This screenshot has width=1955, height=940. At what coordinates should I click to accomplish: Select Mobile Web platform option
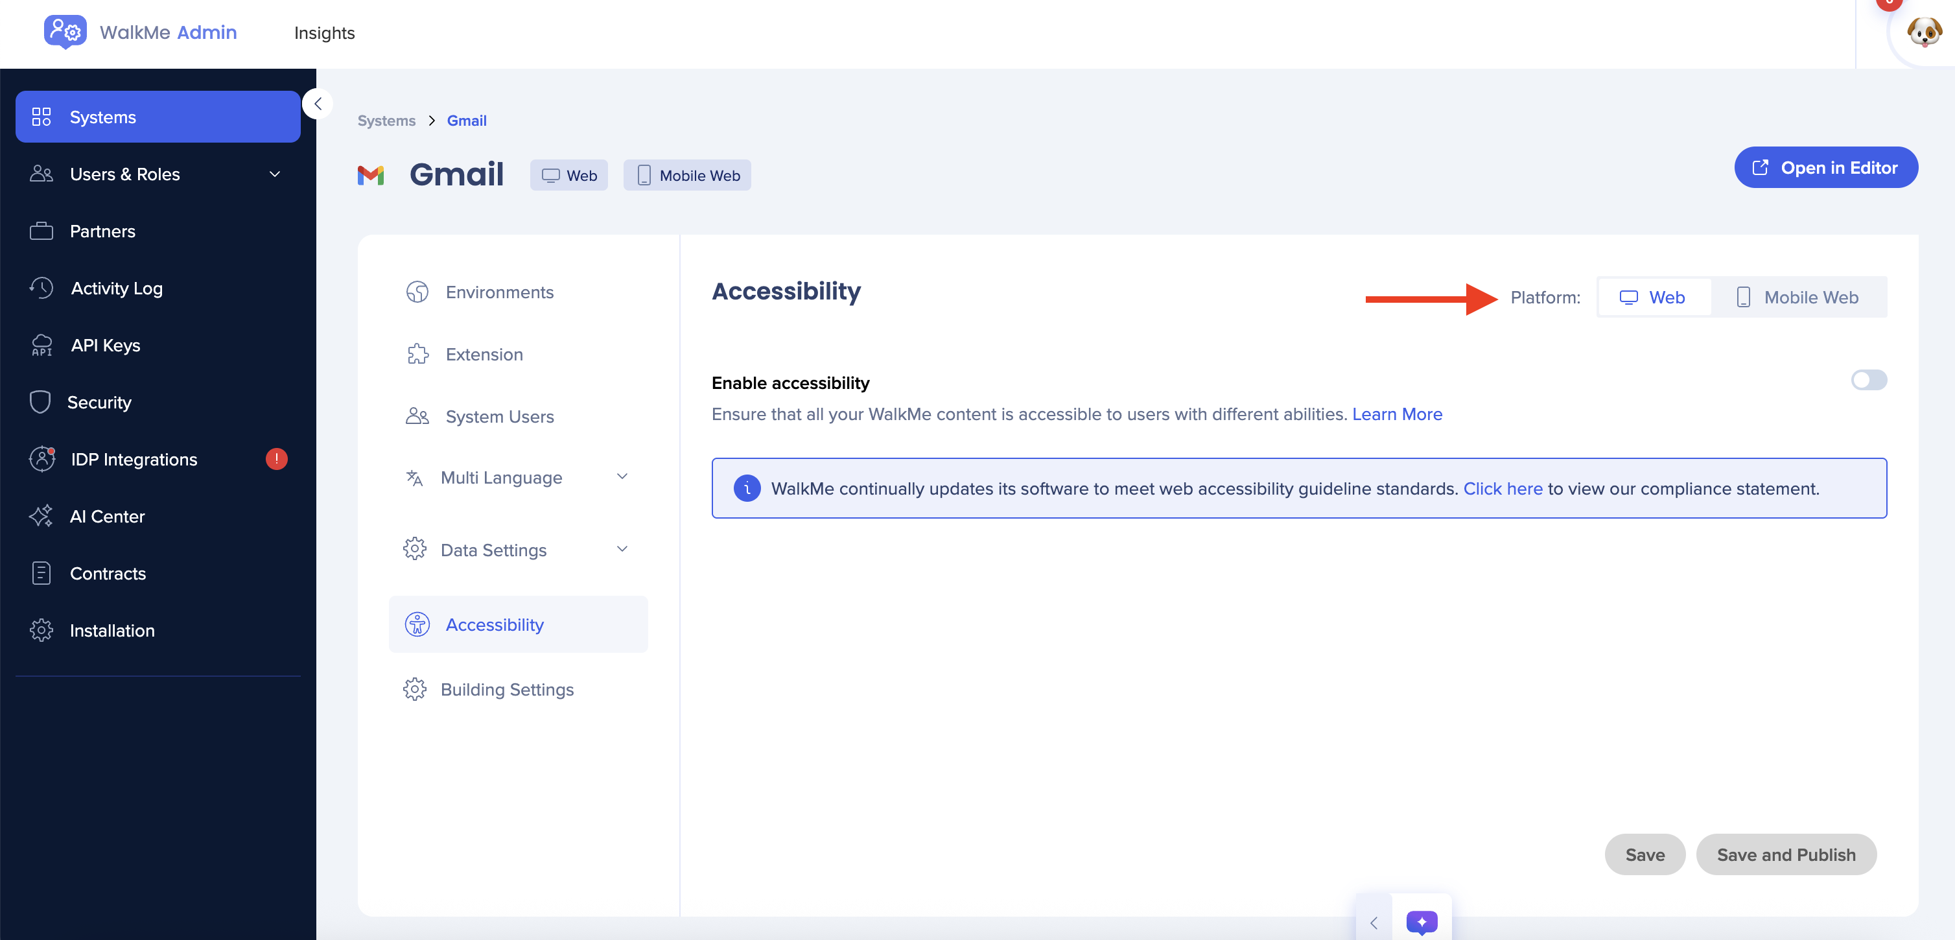click(1797, 297)
